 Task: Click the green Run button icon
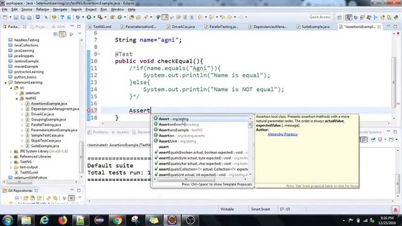89,17
